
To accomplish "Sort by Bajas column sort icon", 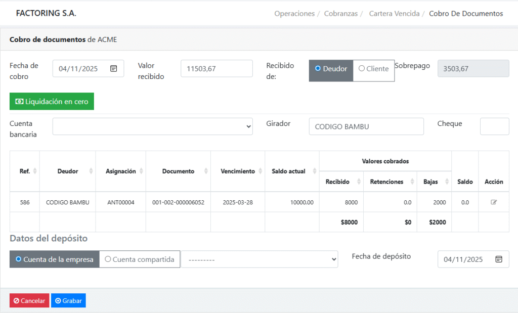I will click(x=447, y=182).
